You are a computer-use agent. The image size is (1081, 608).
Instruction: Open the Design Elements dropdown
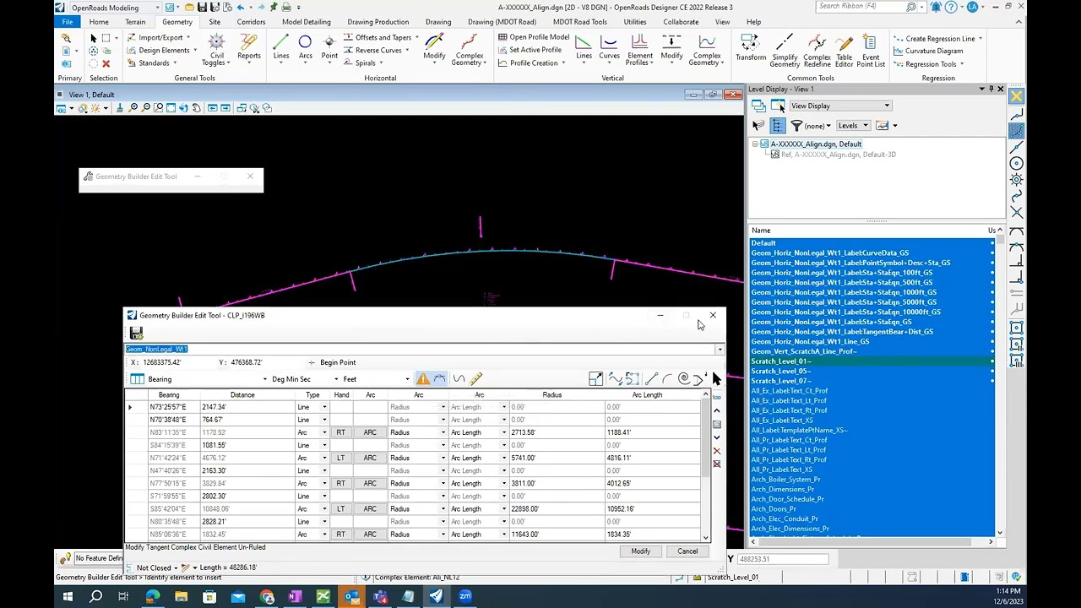click(162, 50)
